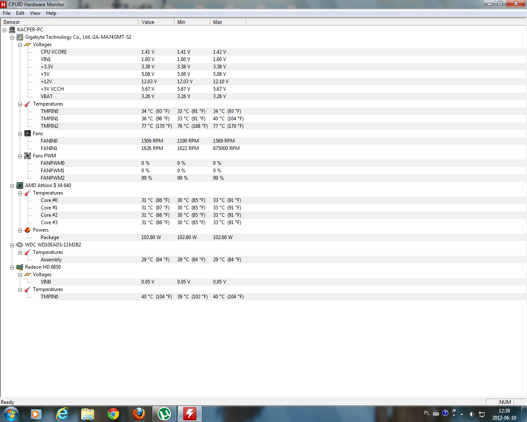Show hidden tray icons arrow
Screen dimensions: 527x422
click(x=462, y=414)
